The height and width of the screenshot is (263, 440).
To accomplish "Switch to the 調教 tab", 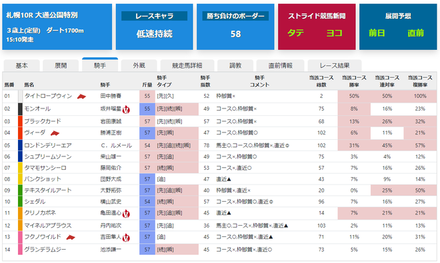I will pos(235,66).
